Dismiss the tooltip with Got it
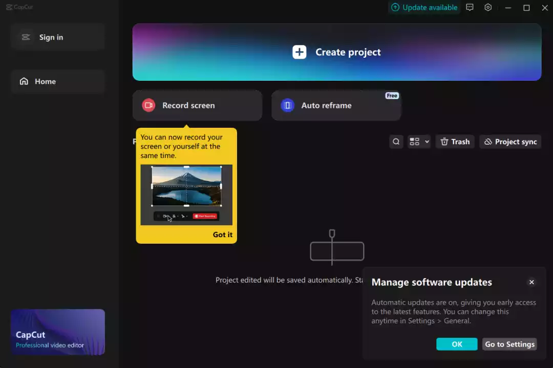Screen dimensions: 553x368 223,235
